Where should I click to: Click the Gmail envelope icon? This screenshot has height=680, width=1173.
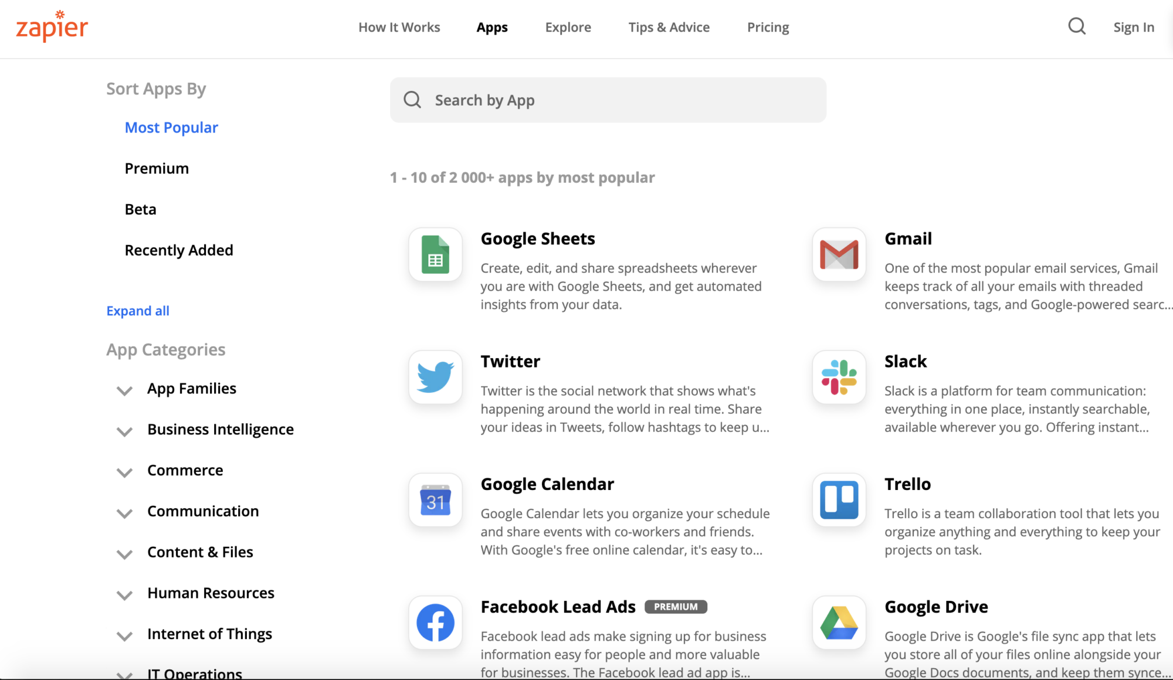839,254
